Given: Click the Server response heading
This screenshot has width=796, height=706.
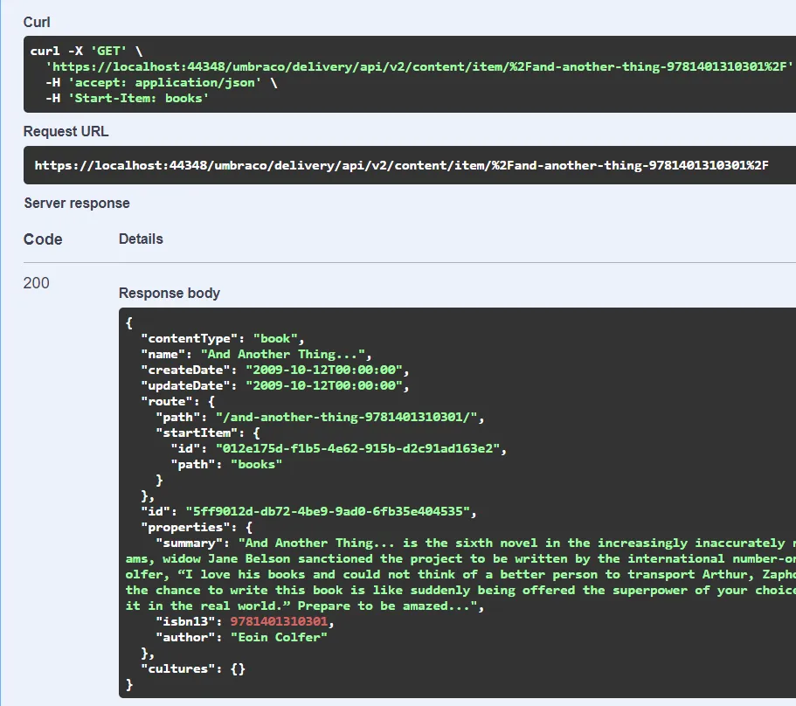Looking at the screenshot, I should point(76,204).
